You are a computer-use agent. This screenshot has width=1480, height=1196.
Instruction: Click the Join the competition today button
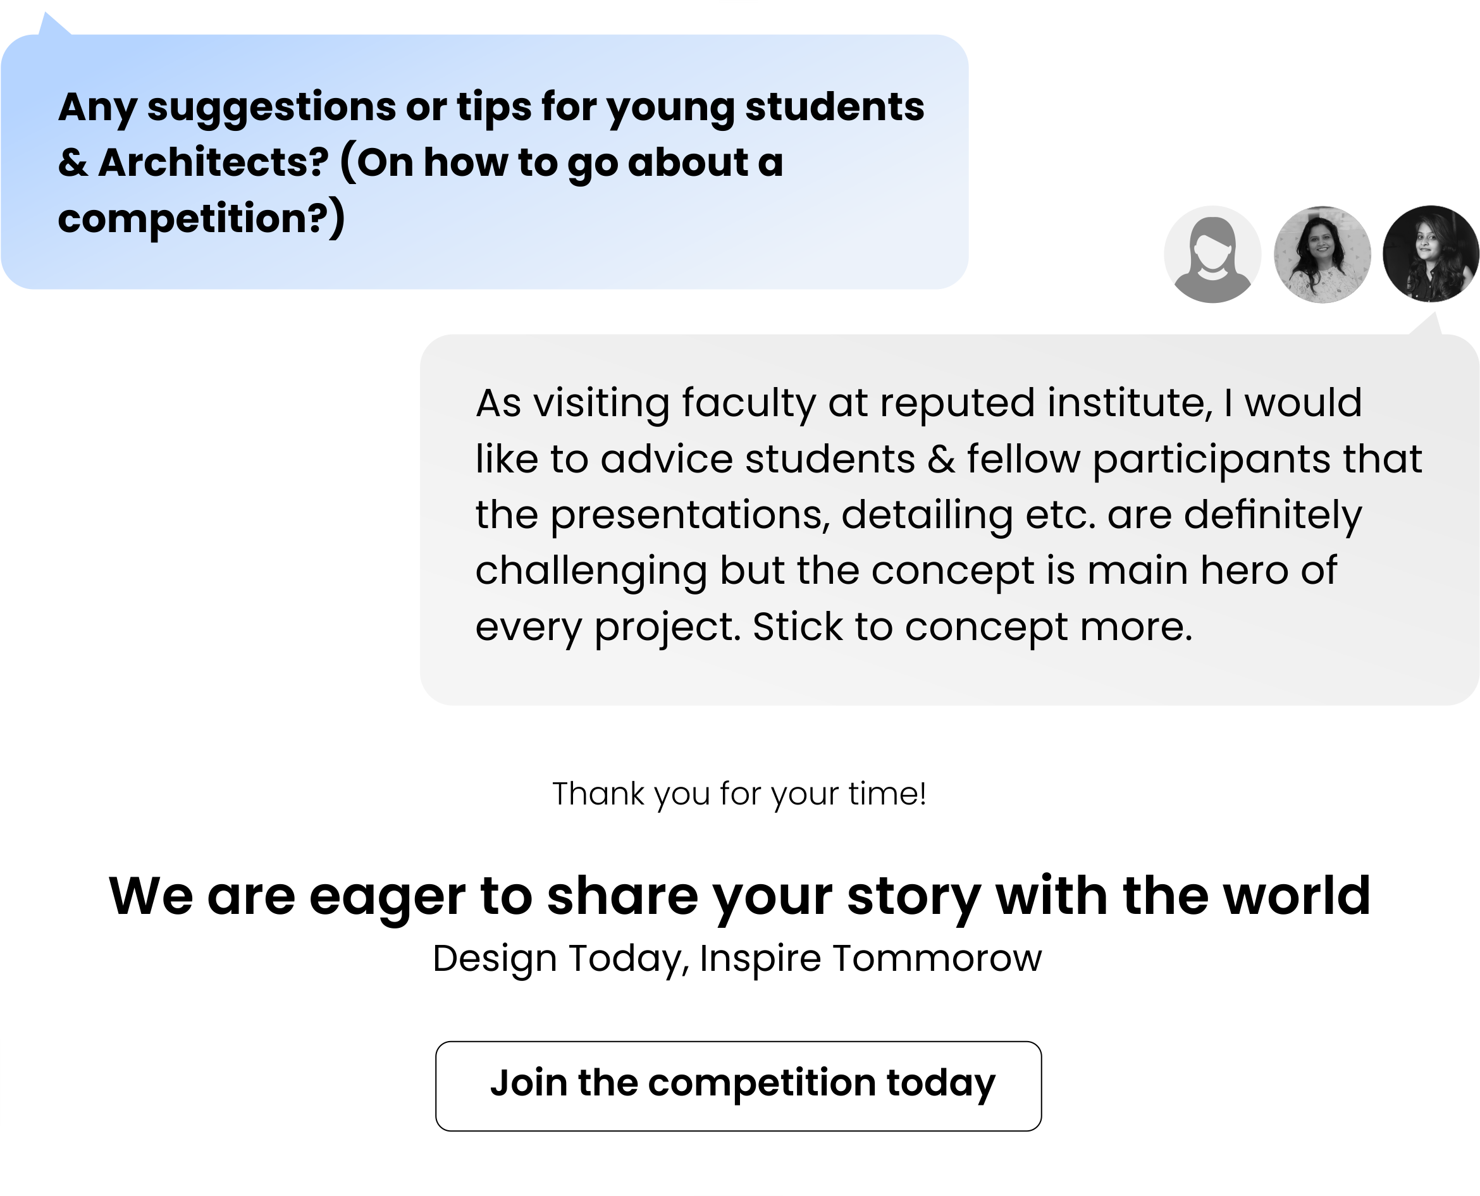738,1086
